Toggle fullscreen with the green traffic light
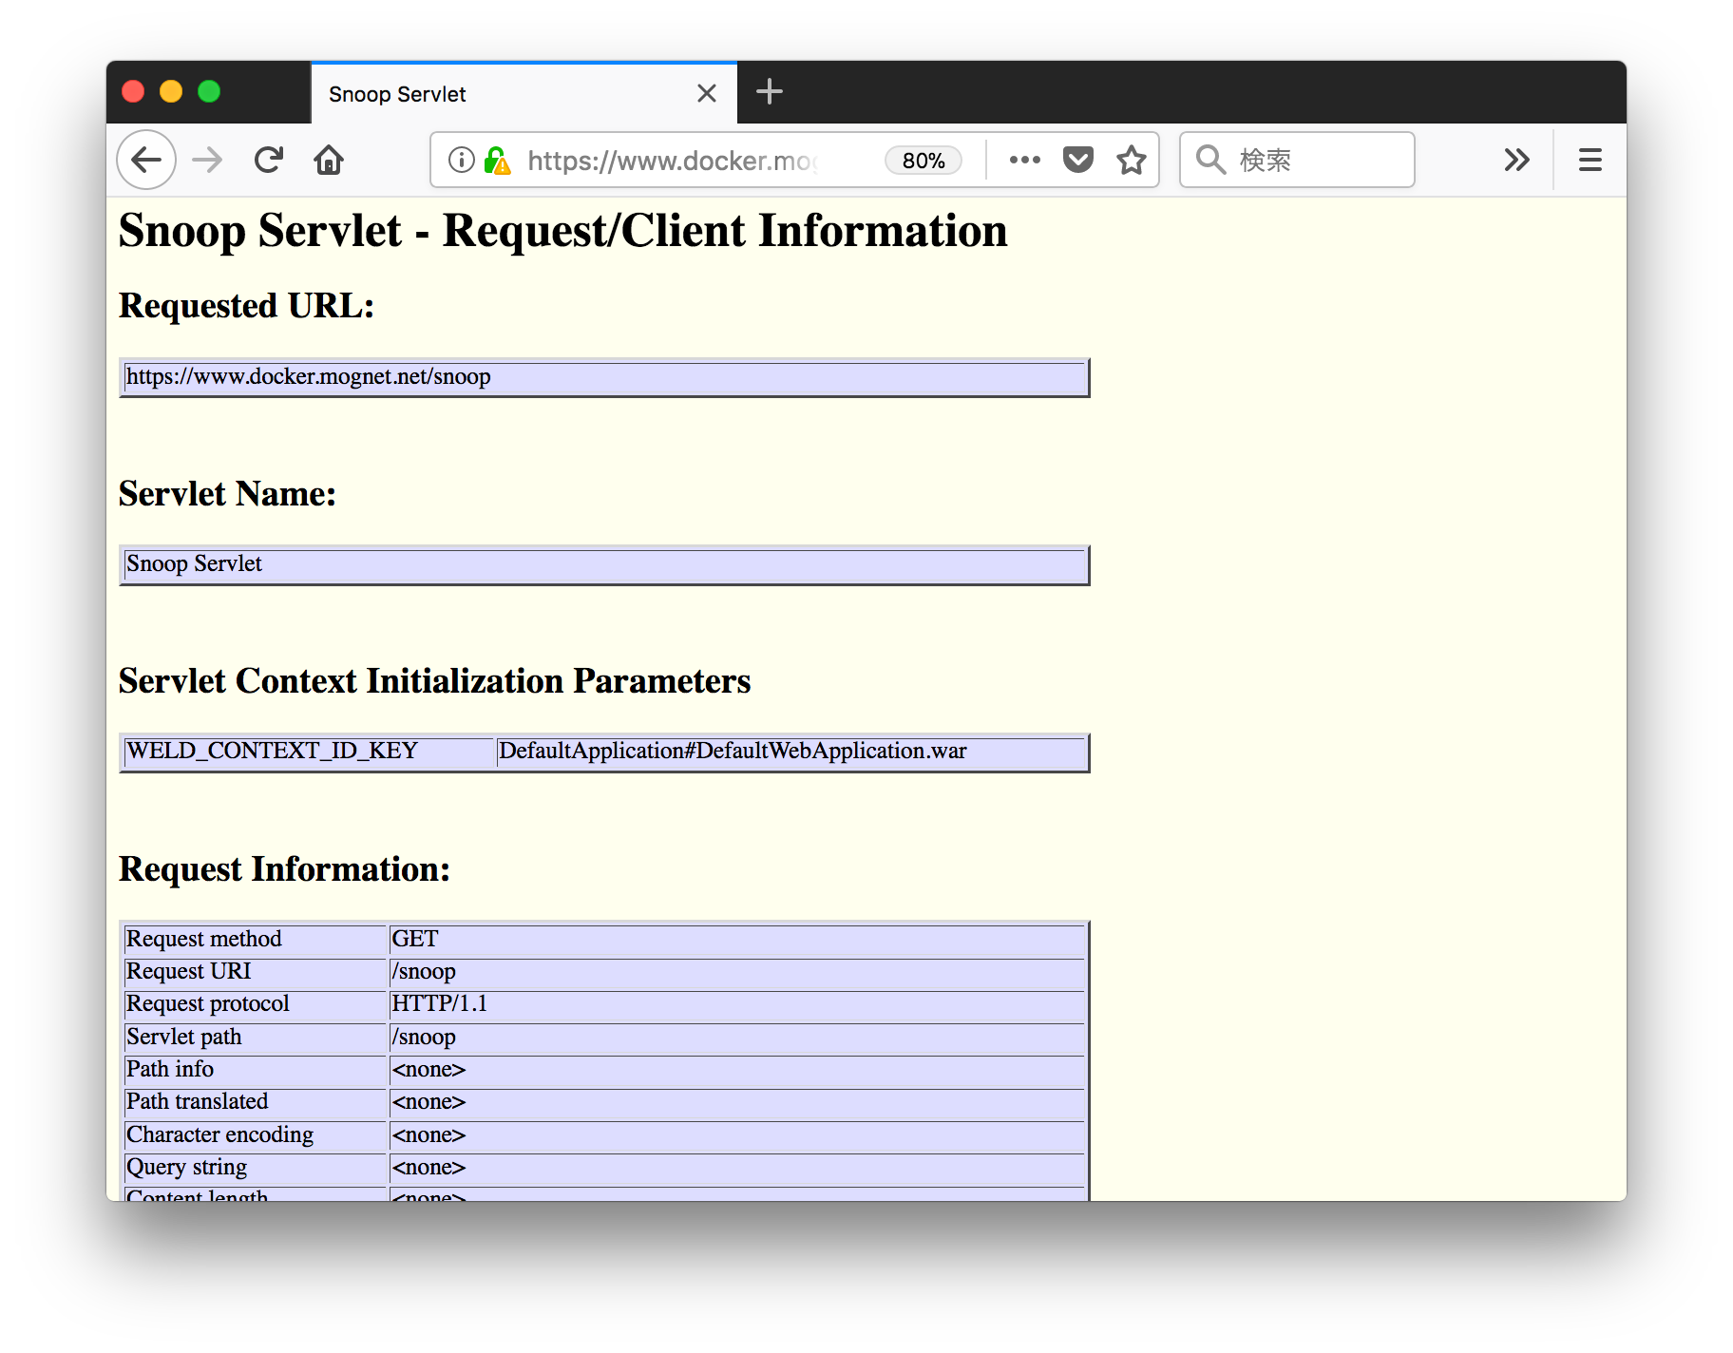Screen dimensions: 1733x1353 coord(208,91)
